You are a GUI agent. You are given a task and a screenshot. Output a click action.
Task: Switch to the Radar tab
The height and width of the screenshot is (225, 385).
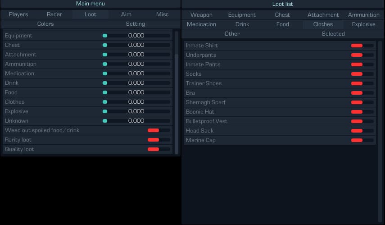54,14
